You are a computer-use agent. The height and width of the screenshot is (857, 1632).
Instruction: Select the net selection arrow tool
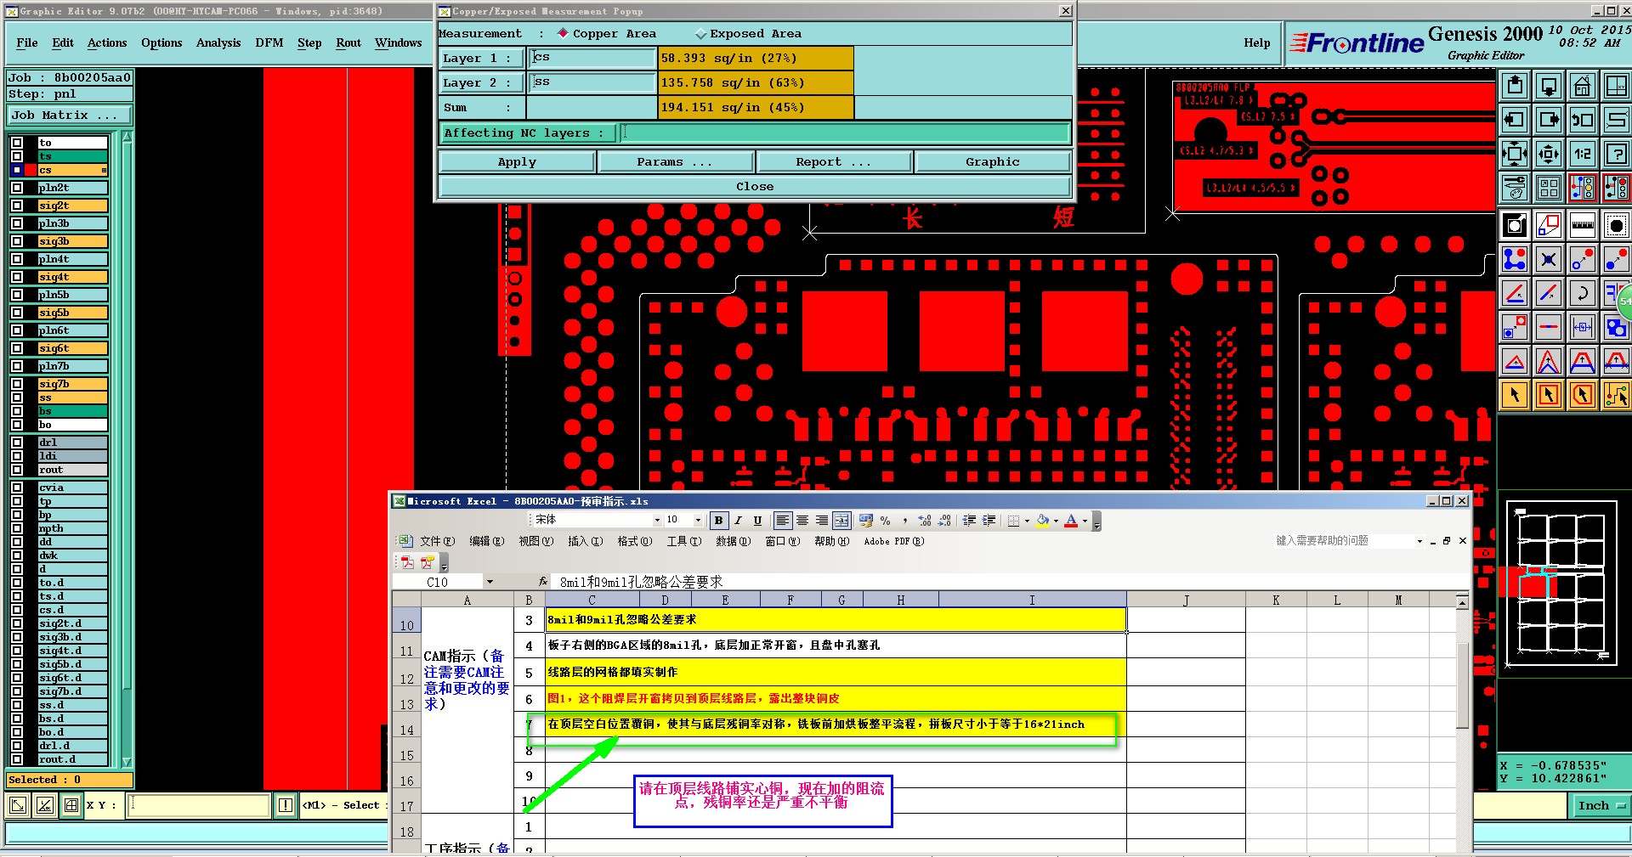1617,396
